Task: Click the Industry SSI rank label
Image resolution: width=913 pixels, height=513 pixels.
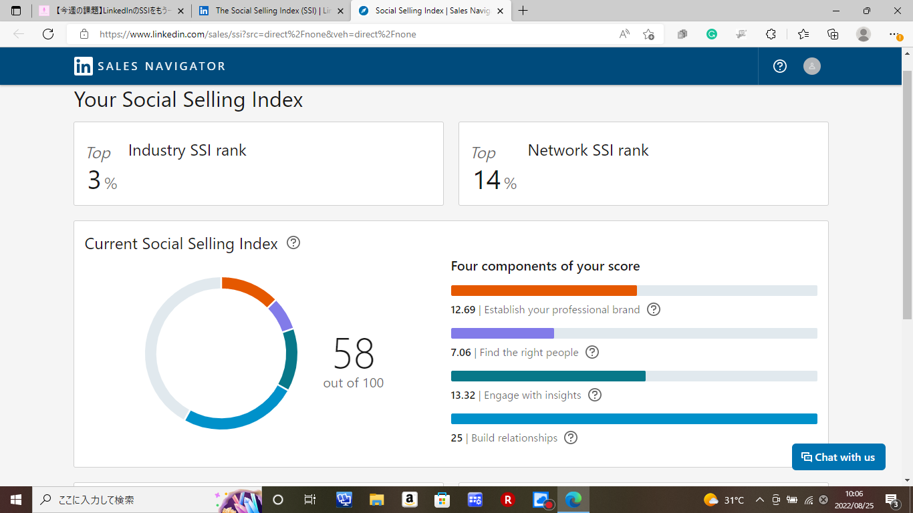Action: [x=187, y=150]
